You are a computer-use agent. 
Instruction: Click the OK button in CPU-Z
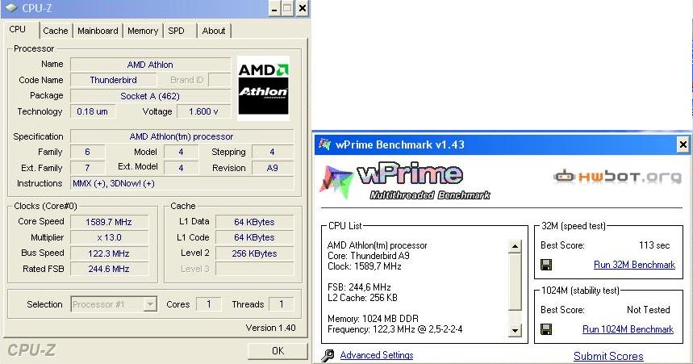coord(278,351)
